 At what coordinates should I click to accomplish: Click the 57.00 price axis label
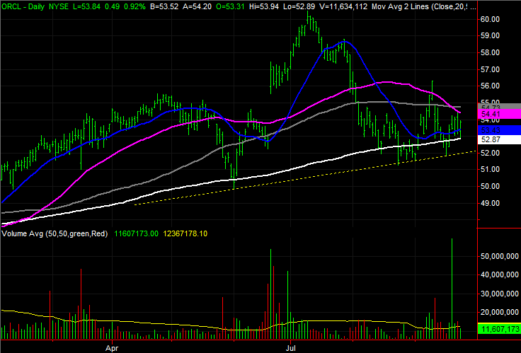[x=490, y=69]
